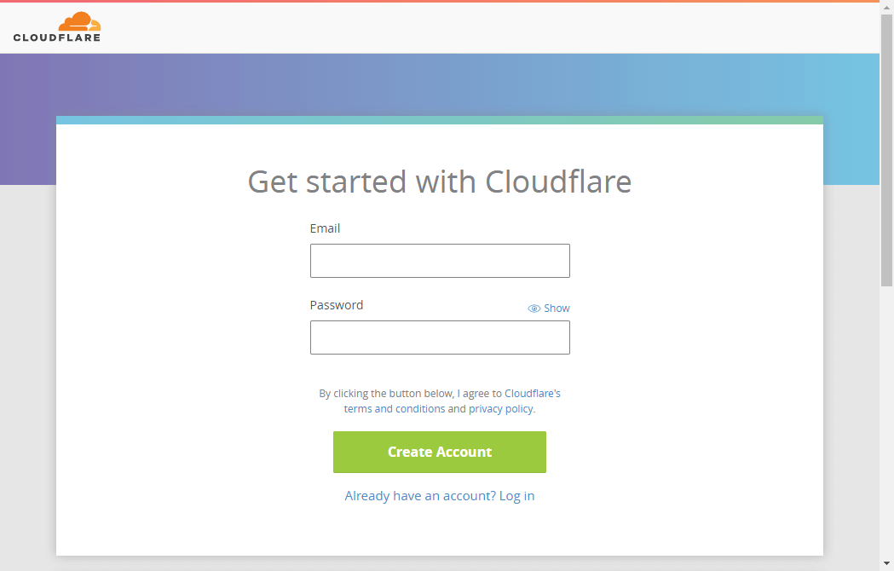Click the 'Get started with Cloudflare' heading

pos(440,182)
